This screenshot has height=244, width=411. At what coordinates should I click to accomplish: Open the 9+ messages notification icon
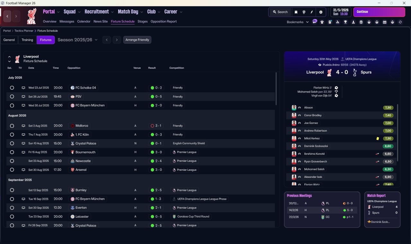point(315,22)
